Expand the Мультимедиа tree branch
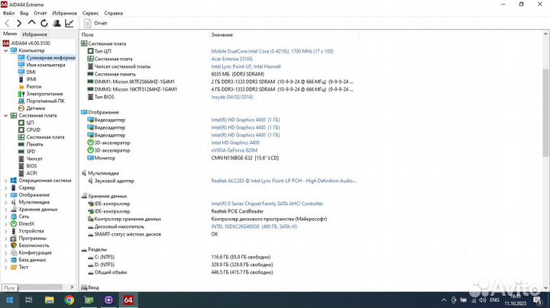550x308 pixels. tap(5, 202)
